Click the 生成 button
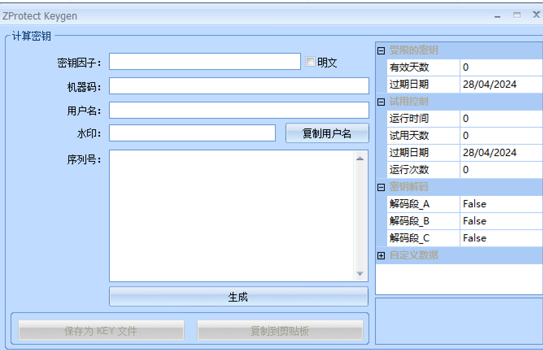The width and height of the screenshot is (543, 350). (x=239, y=297)
